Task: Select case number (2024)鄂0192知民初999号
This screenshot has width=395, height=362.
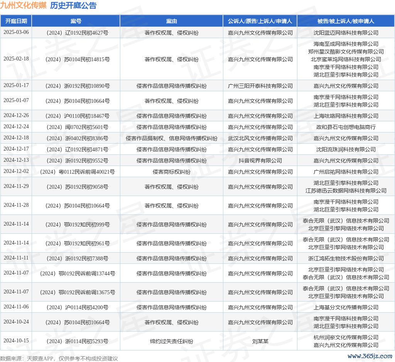Action: click(x=77, y=225)
